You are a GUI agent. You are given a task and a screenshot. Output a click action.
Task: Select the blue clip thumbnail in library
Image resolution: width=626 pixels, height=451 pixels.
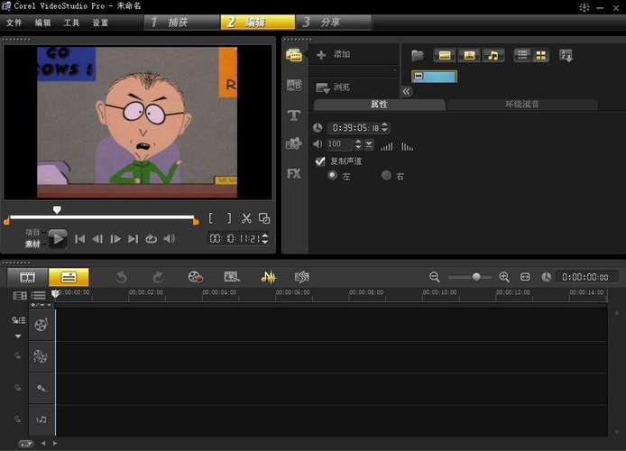[x=434, y=77]
